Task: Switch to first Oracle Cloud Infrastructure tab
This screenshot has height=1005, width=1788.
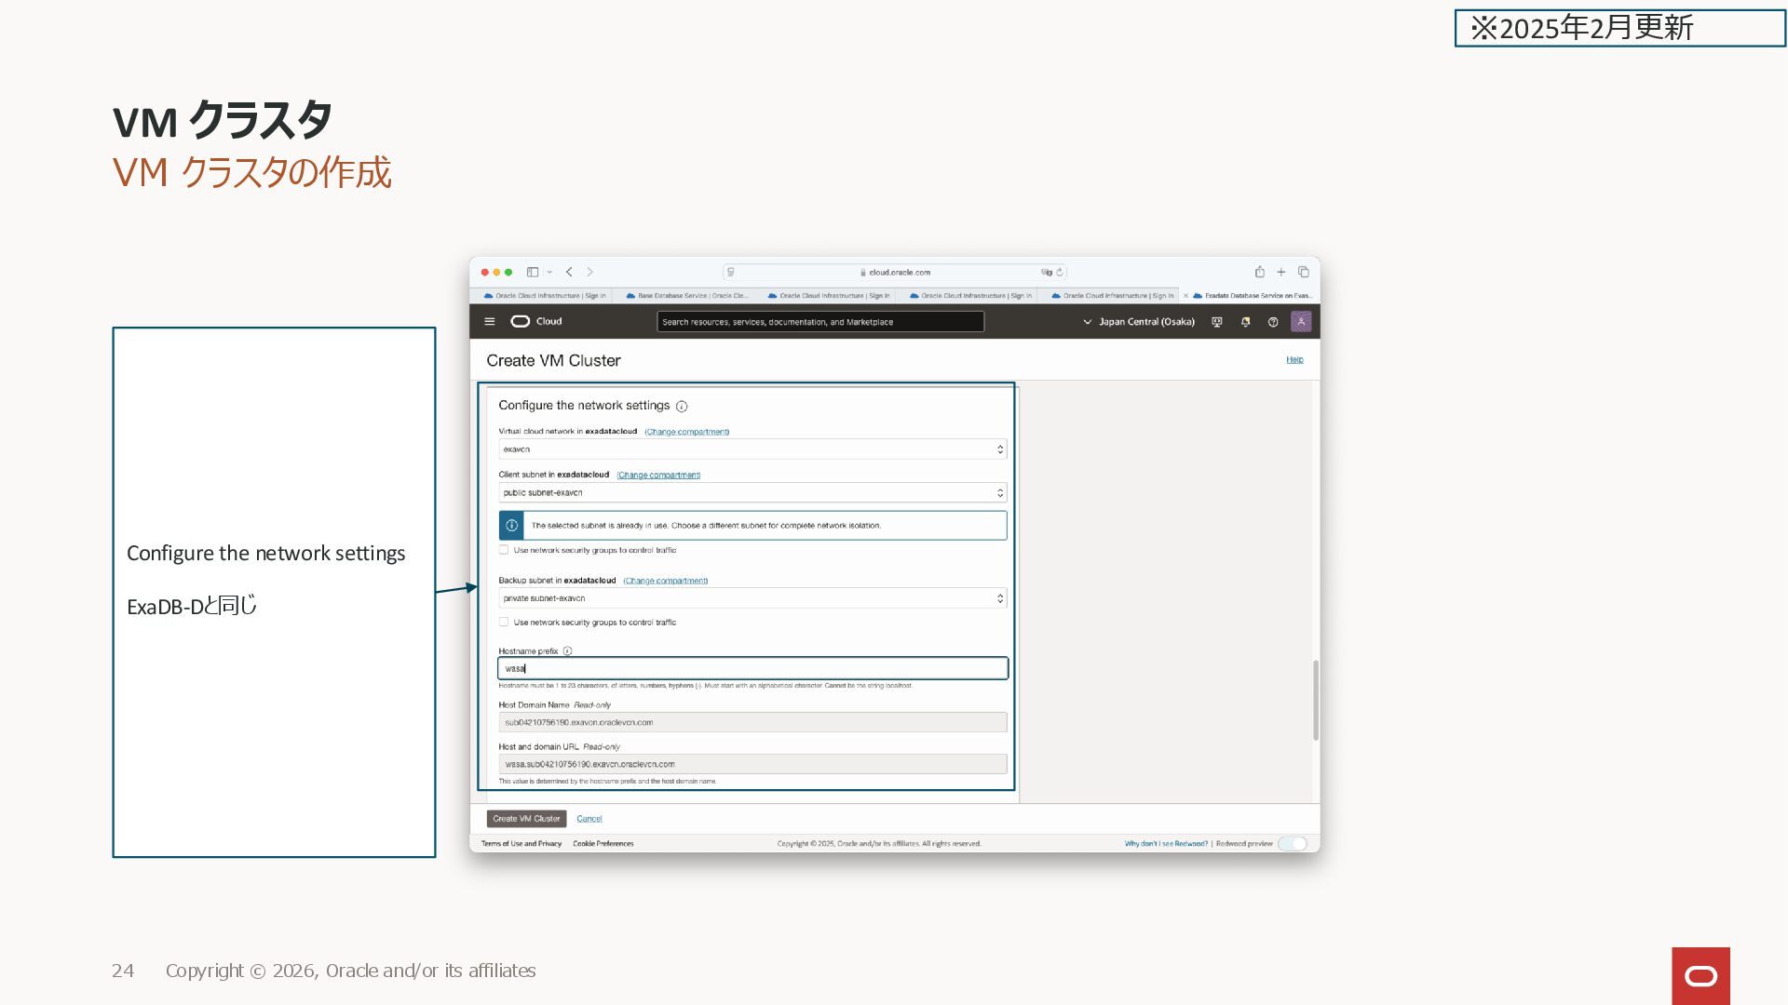Action: coord(545,296)
